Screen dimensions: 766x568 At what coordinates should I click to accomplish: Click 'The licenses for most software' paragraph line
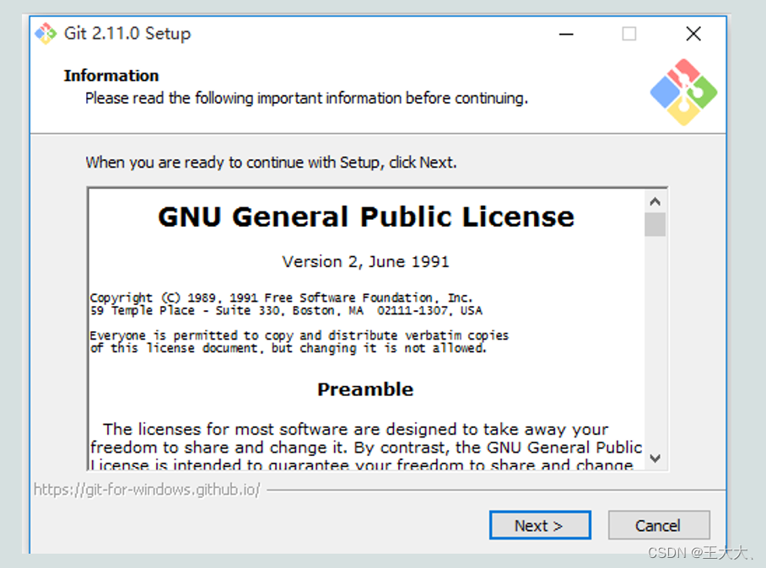(x=356, y=430)
